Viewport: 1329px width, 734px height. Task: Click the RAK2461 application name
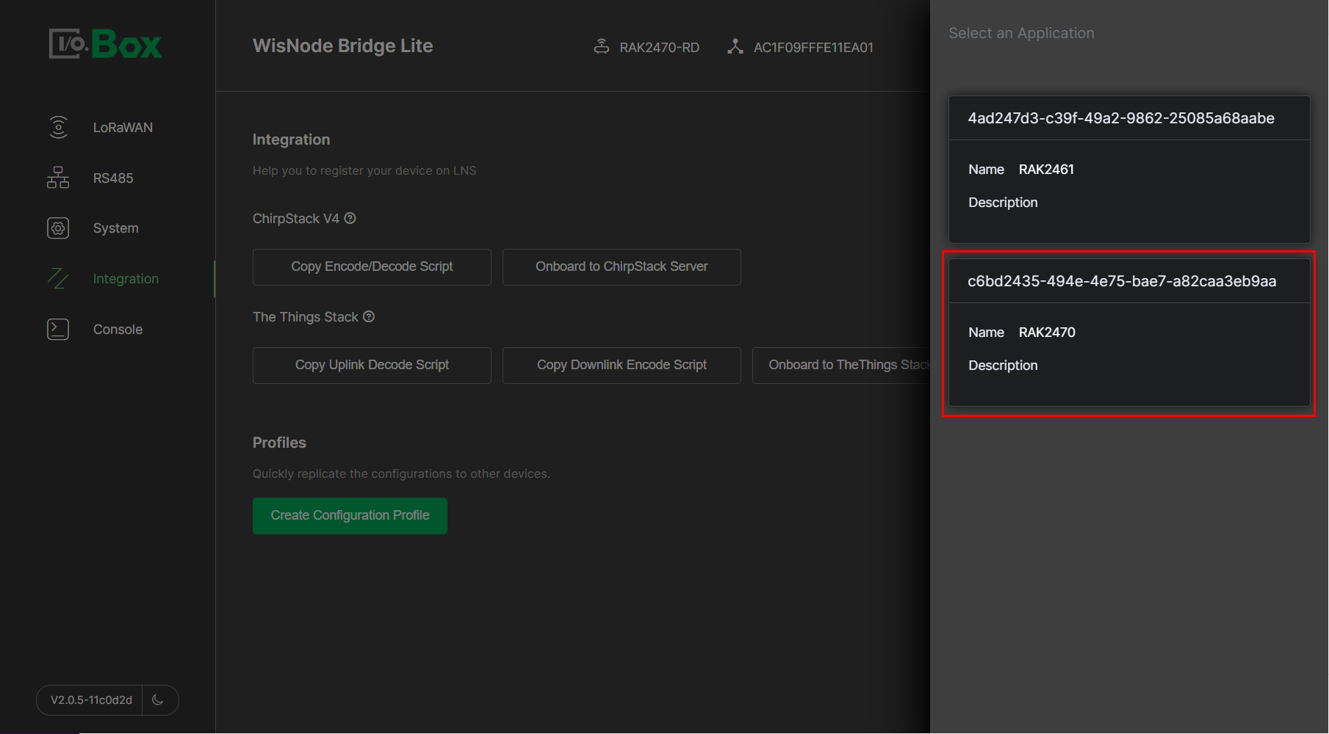pyautogui.click(x=1046, y=170)
